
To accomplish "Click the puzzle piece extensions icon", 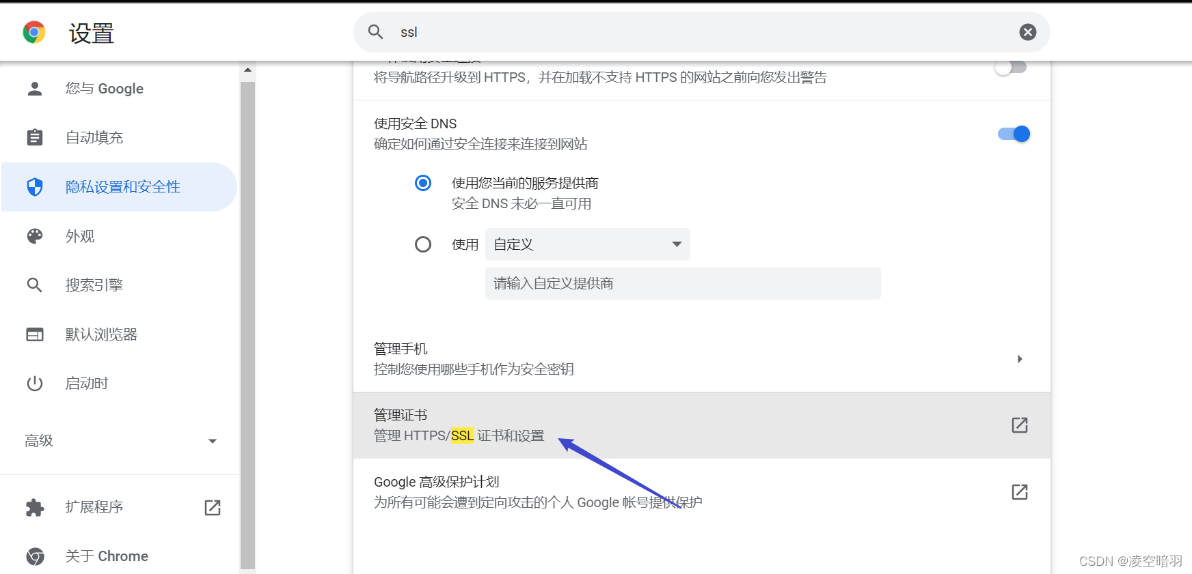I will click(x=34, y=507).
